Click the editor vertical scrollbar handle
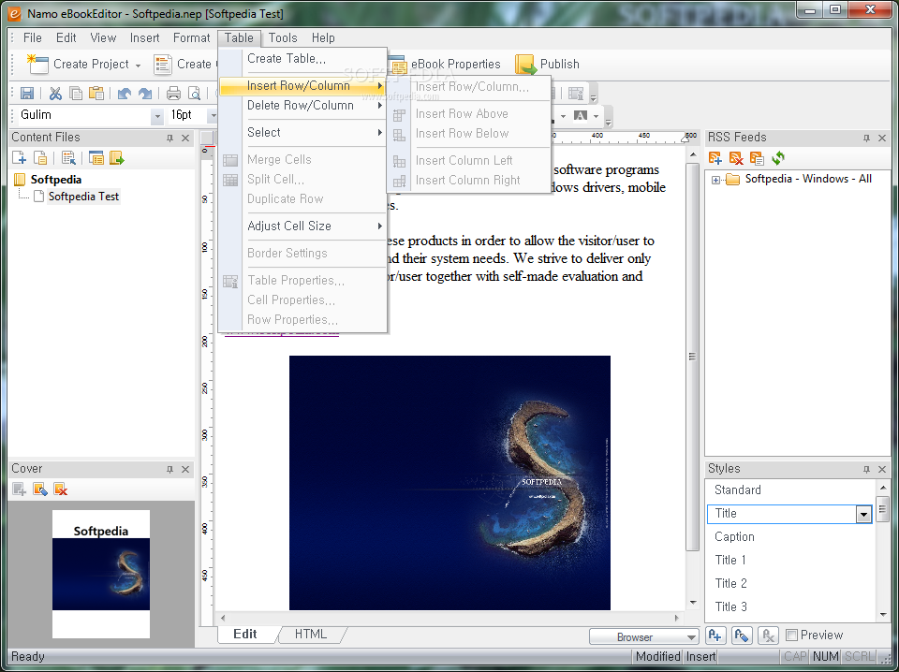The height and width of the screenshot is (672, 899). (x=692, y=357)
